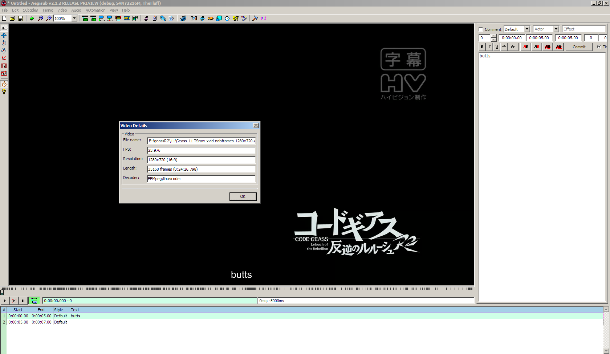Open Spell Checker (ABC checkmark icon)
Image resolution: width=610 pixels, height=354 pixels.
(244, 19)
